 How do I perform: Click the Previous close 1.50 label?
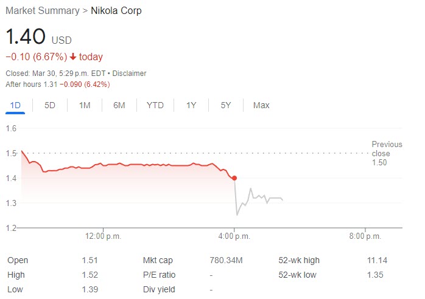[387, 153]
